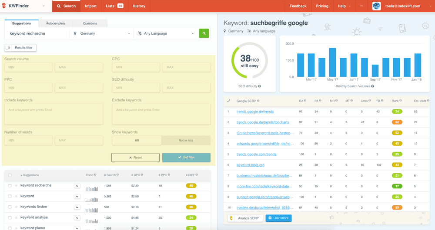Click the Load more button
This screenshot has height=230, width=435.
click(x=278, y=218)
